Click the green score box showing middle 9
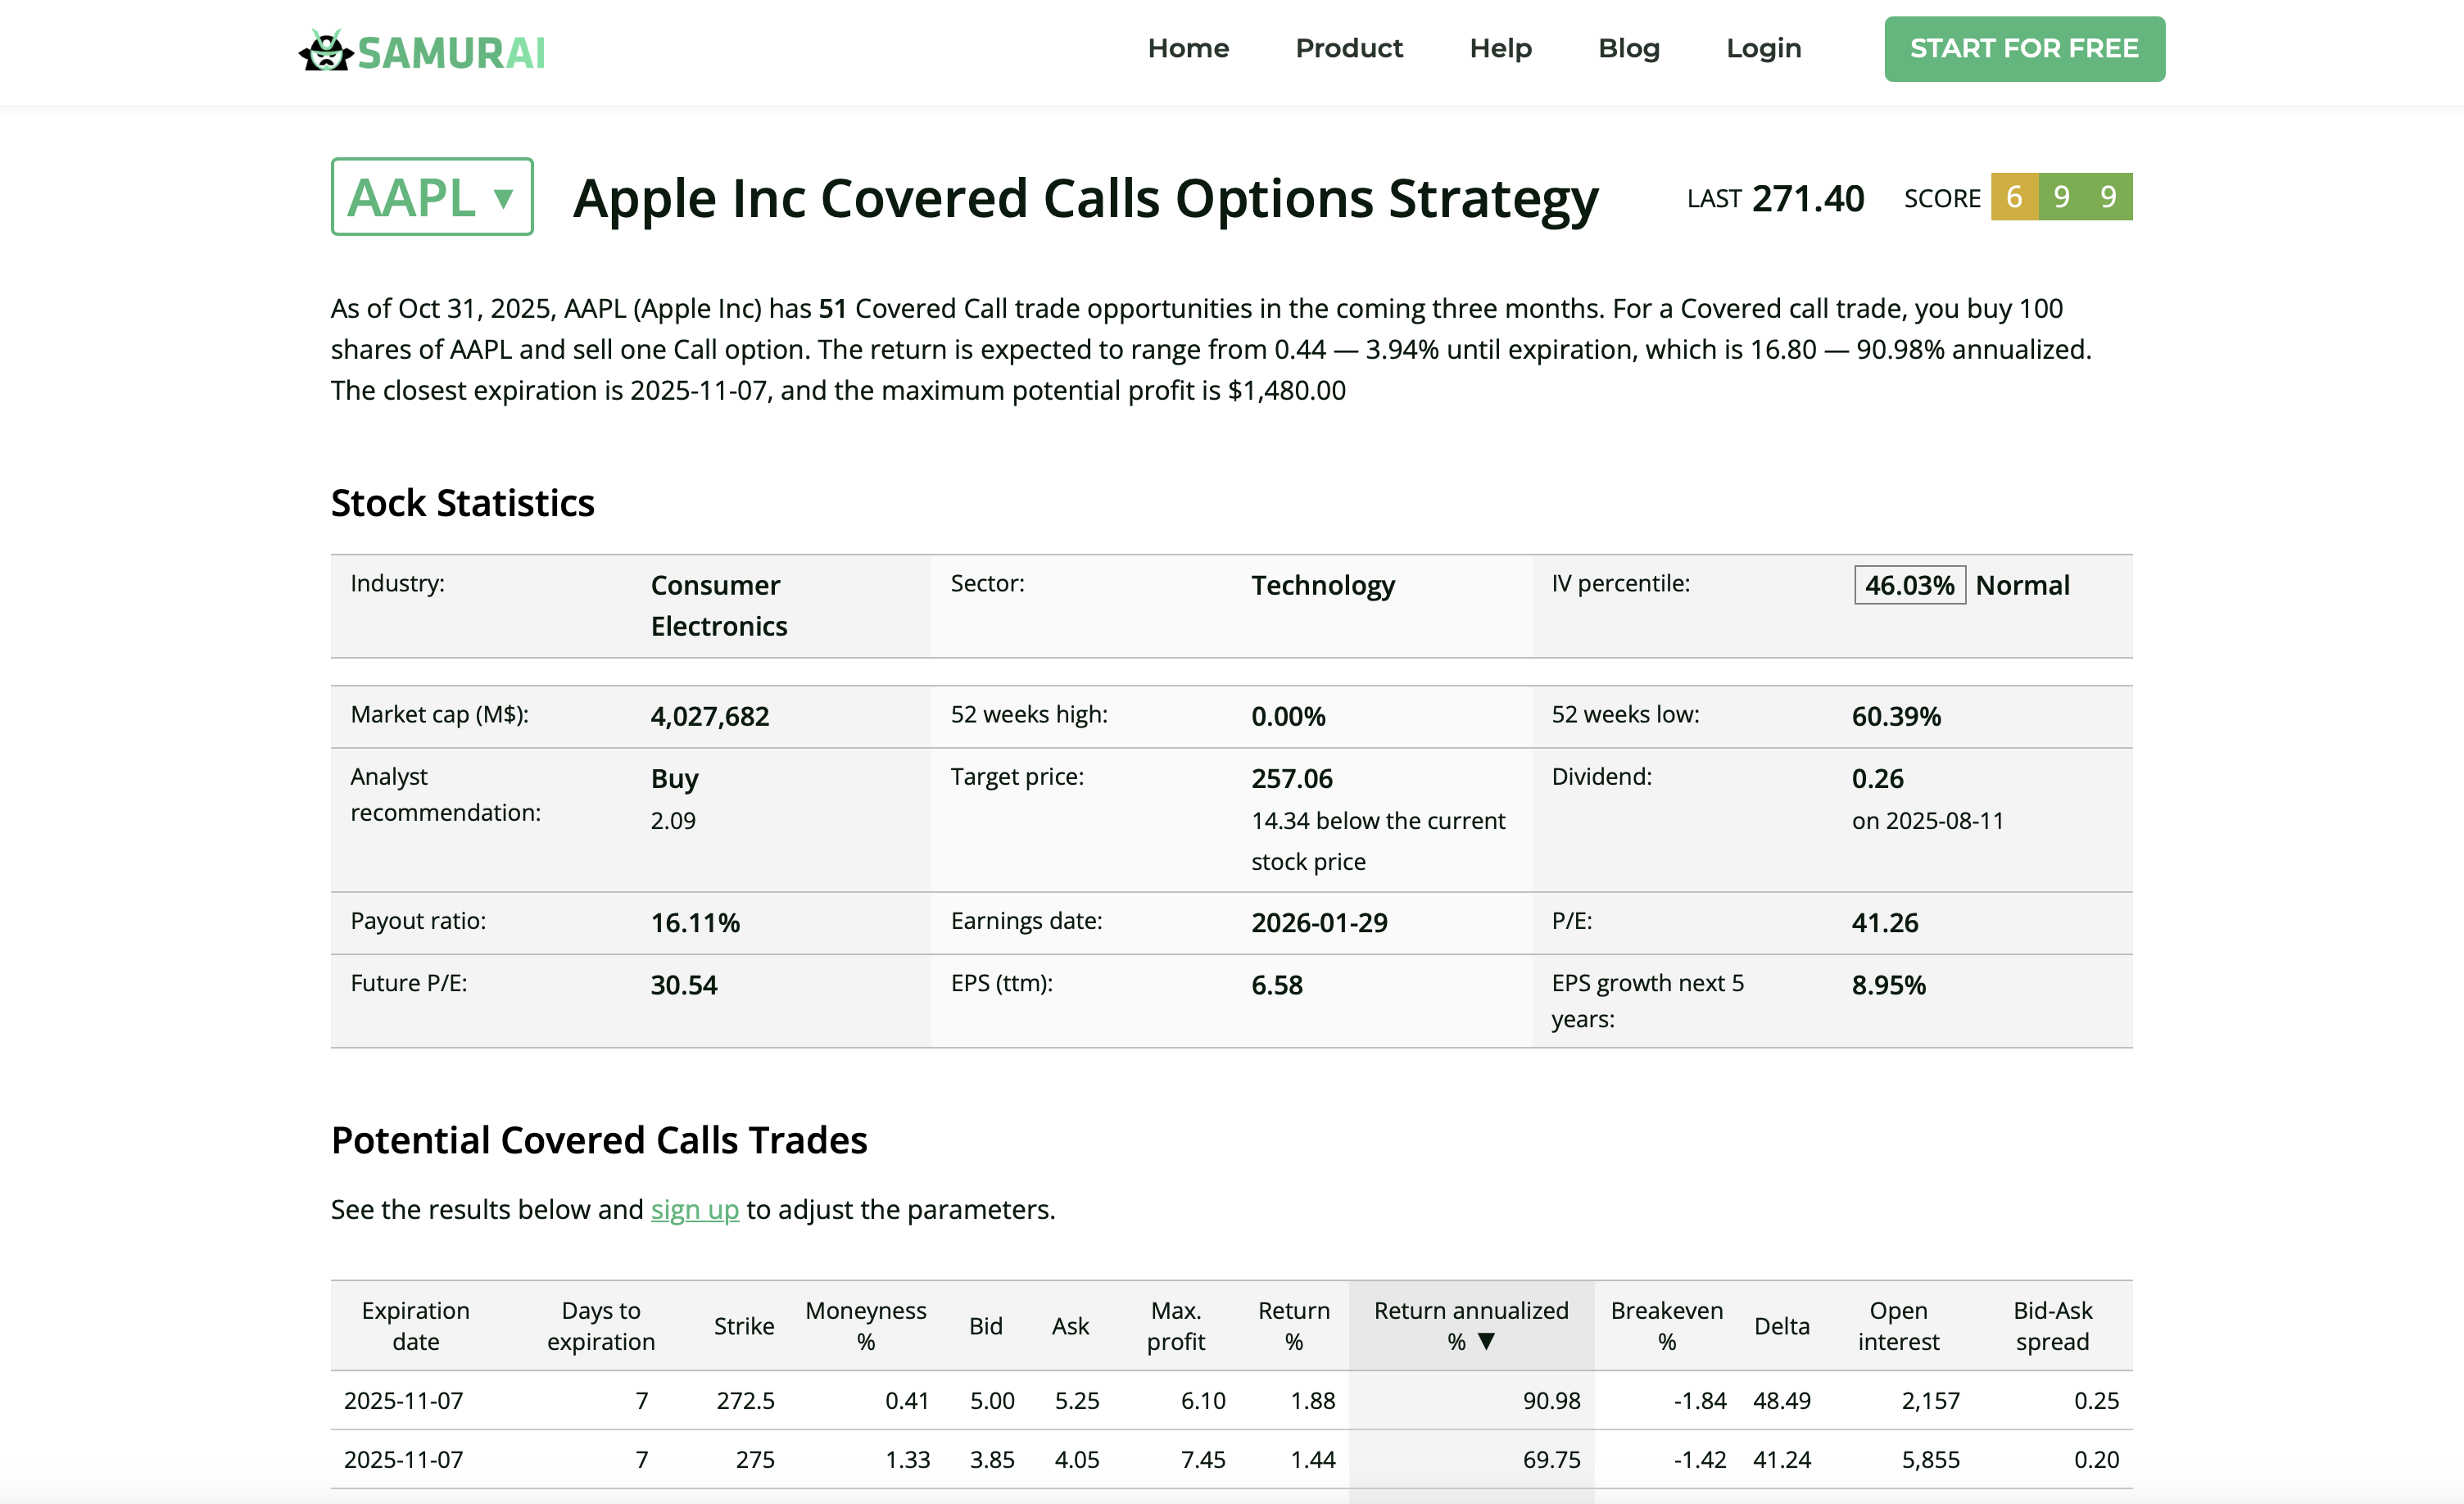This screenshot has height=1504, width=2464. click(x=2061, y=197)
